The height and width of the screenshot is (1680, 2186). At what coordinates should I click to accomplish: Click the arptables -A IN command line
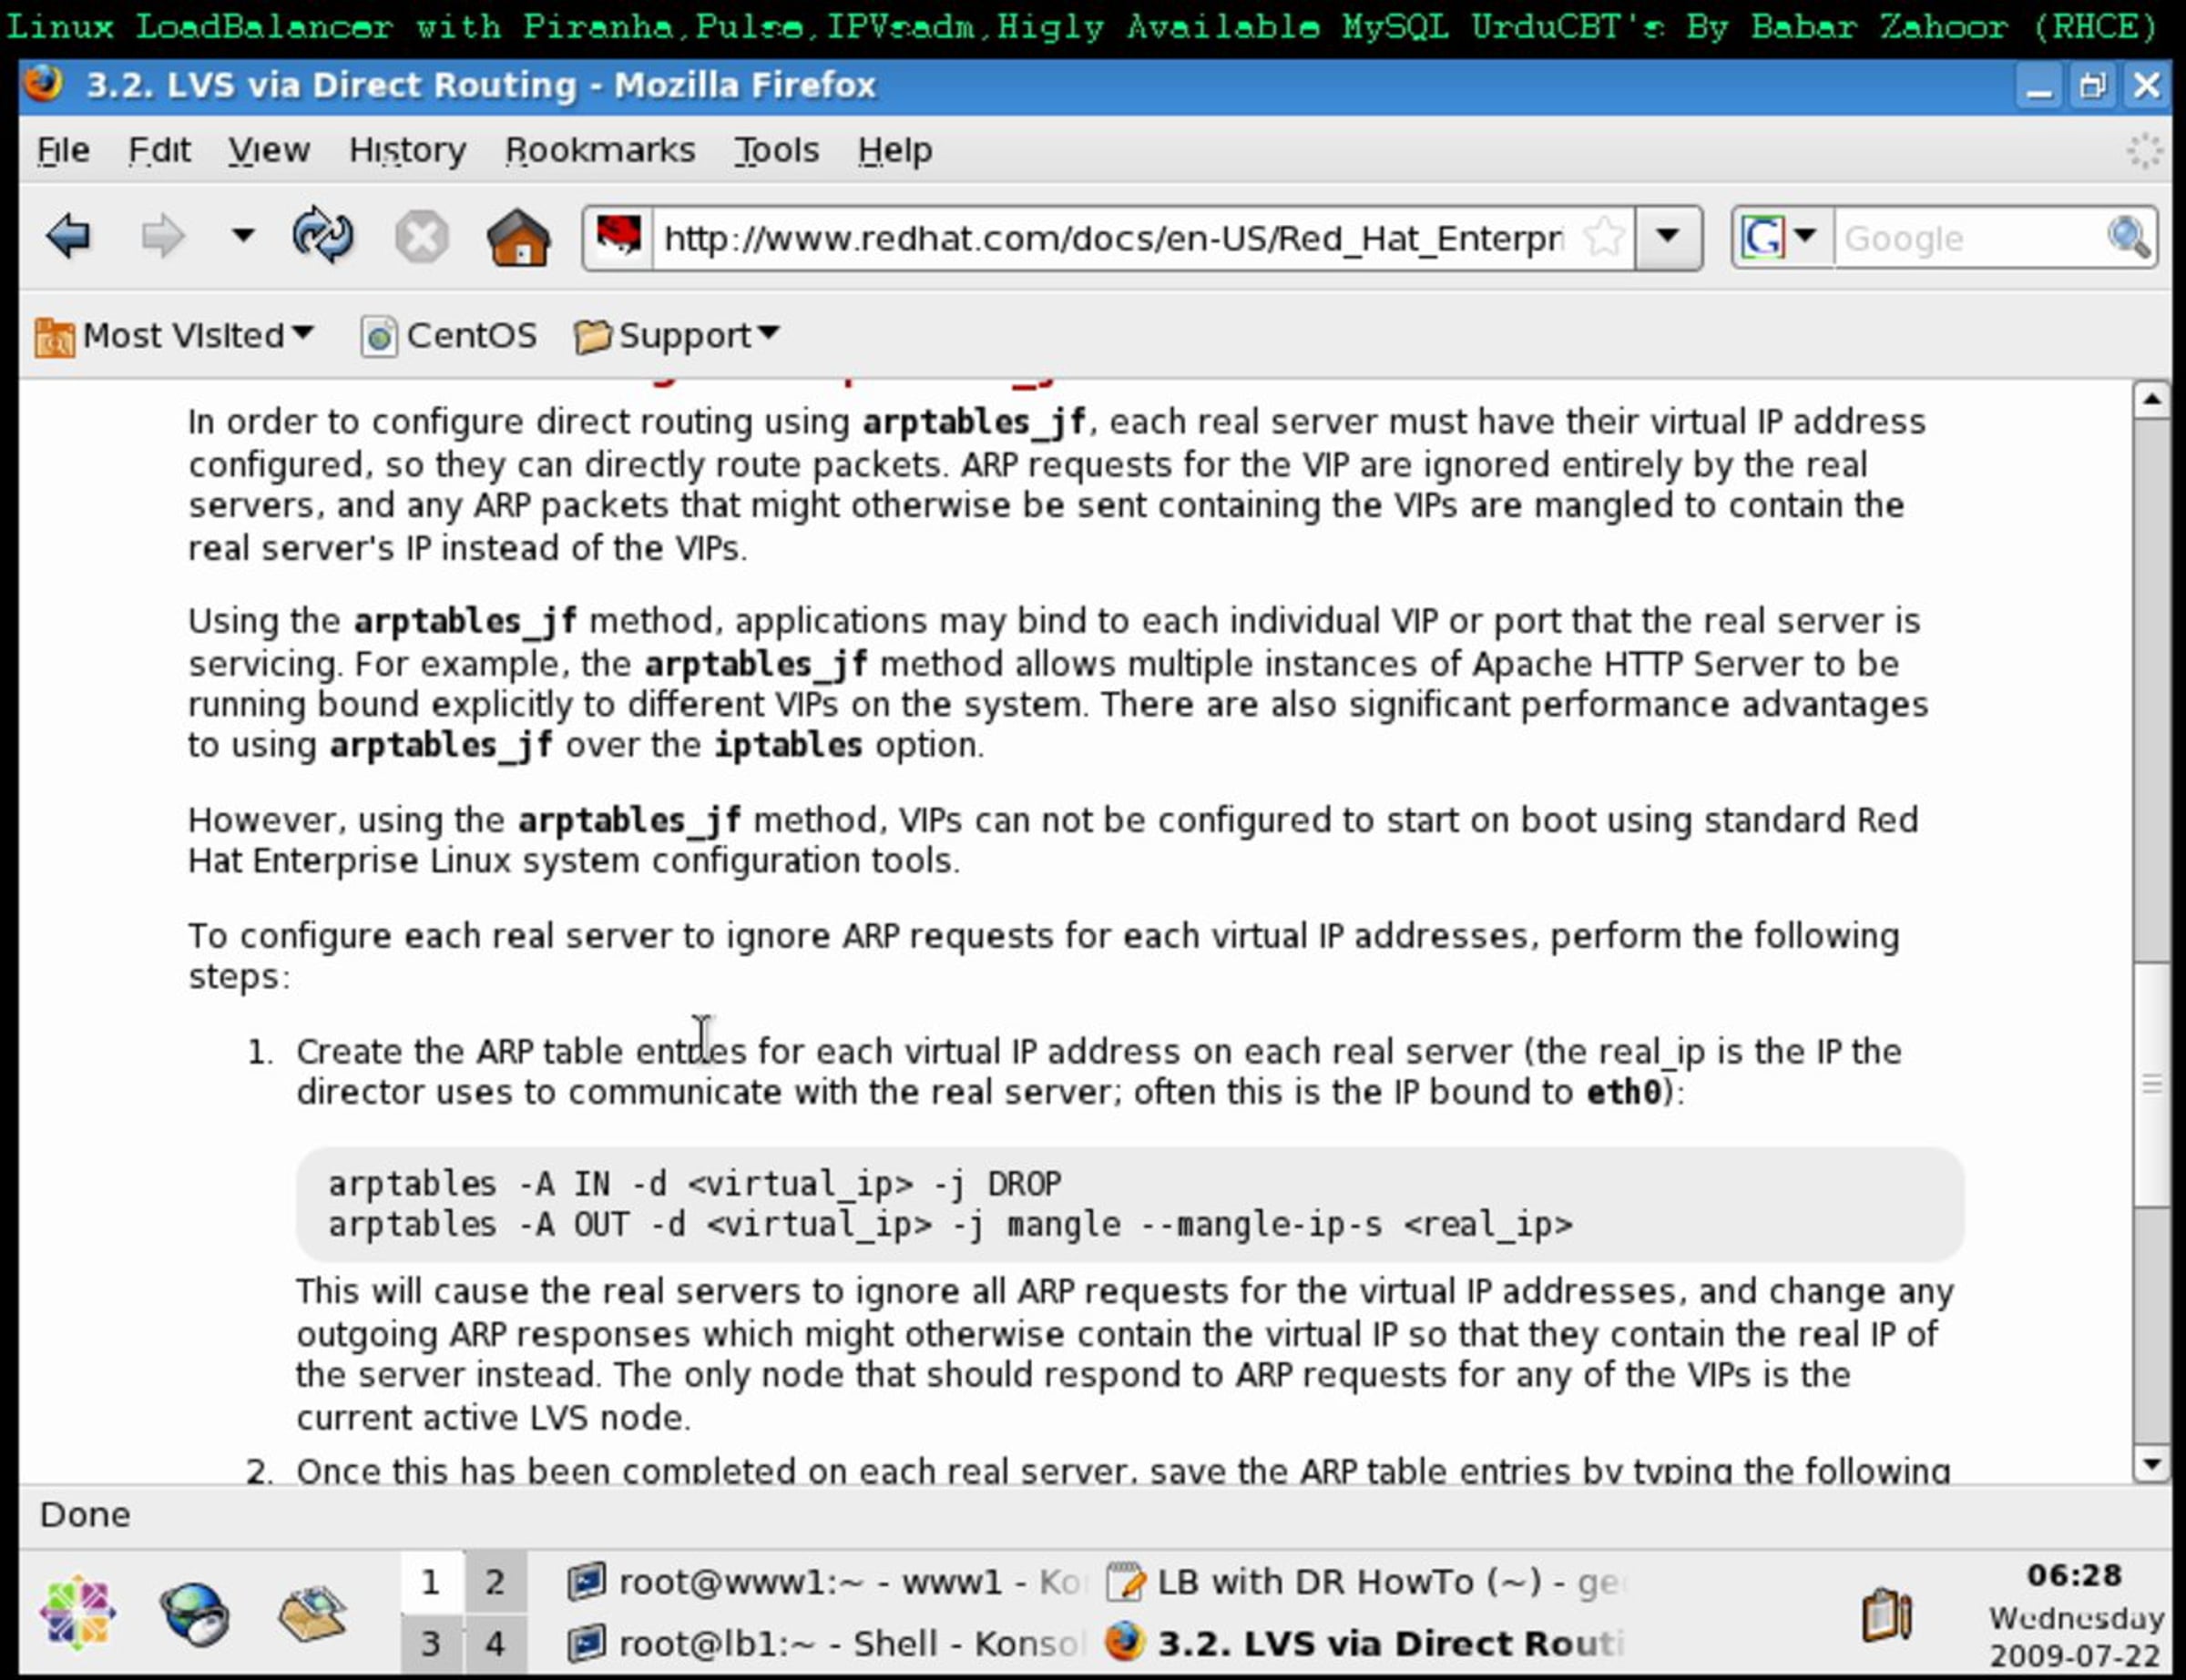pos(695,1184)
